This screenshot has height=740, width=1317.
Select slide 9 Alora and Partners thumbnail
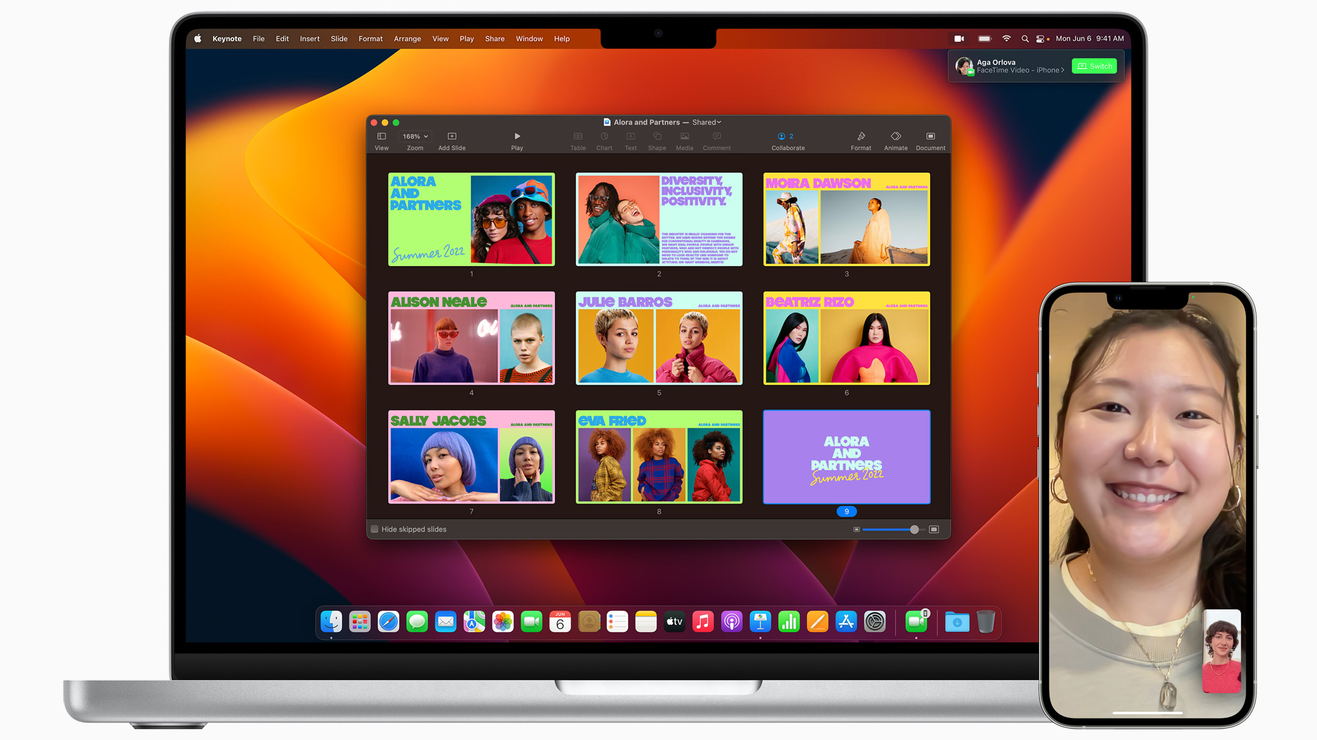[846, 456]
